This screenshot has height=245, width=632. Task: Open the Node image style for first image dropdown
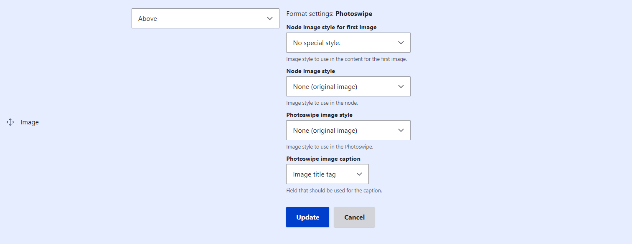pyautogui.click(x=348, y=43)
